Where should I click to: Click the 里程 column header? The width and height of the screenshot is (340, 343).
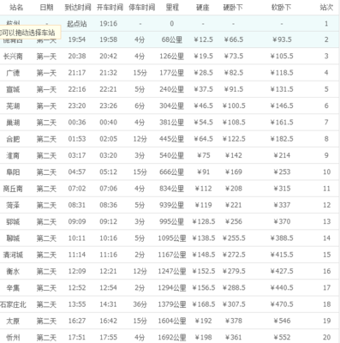pos(172,7)
